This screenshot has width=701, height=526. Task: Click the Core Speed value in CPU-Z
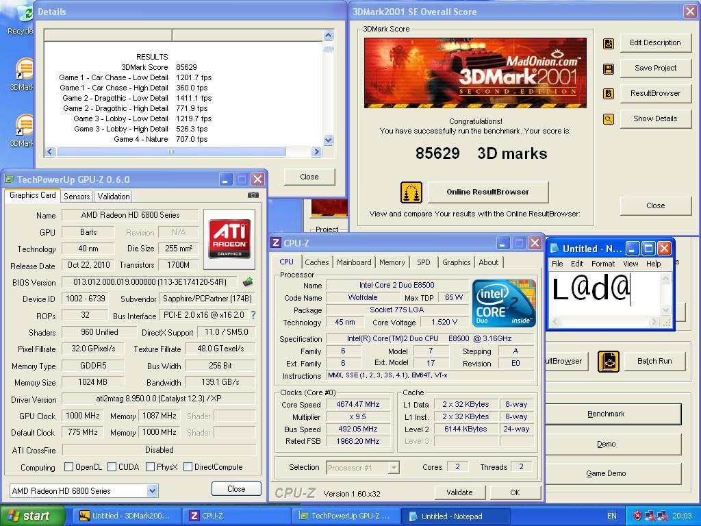(x=357, y=404)
